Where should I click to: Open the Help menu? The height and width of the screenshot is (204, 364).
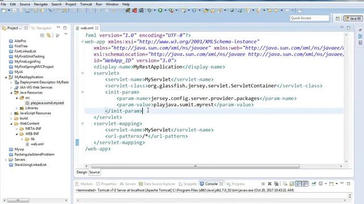126,4
